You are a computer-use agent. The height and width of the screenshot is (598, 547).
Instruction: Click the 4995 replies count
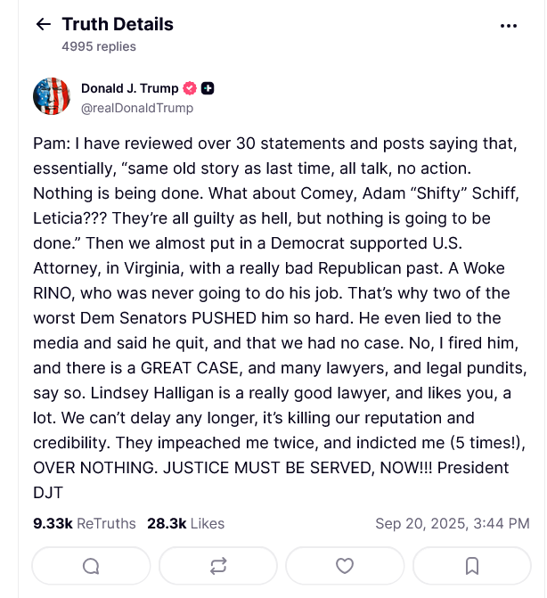99,45
